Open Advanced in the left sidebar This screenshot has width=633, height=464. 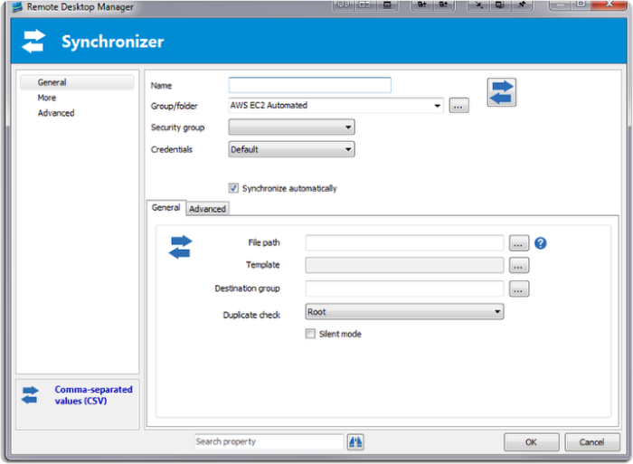[56, 113]
